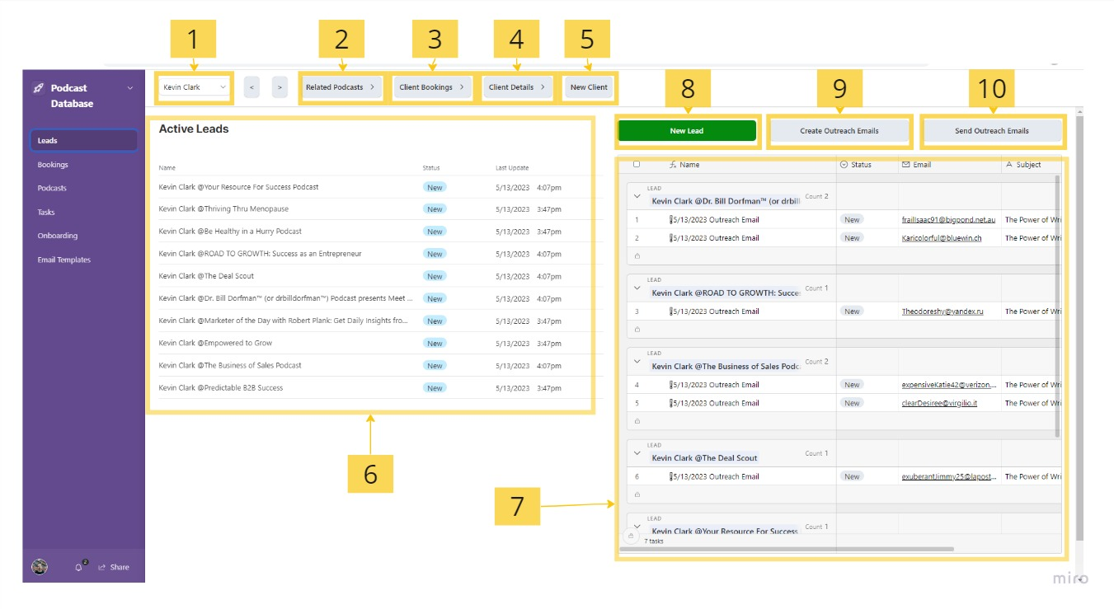Expand the Podcast Database menu chevron

tap(129, 88)
